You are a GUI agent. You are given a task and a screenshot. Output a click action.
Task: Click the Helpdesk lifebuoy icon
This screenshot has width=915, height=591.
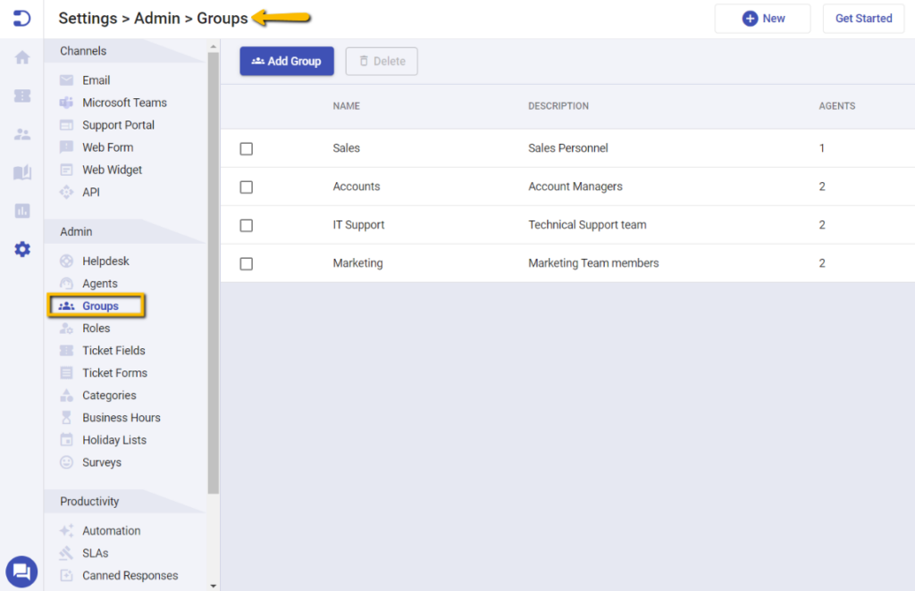coord(66,261)
